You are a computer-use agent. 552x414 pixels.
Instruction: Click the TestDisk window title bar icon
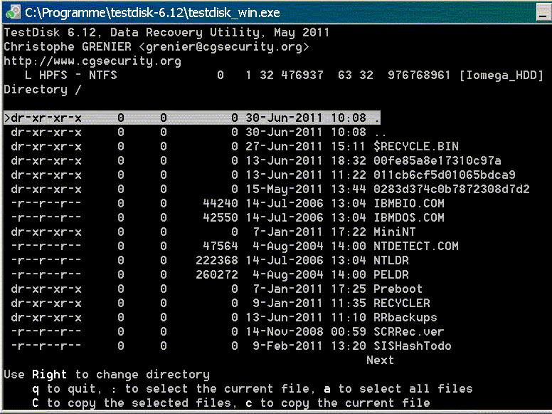pyautogui.click(x=14, y=12)
